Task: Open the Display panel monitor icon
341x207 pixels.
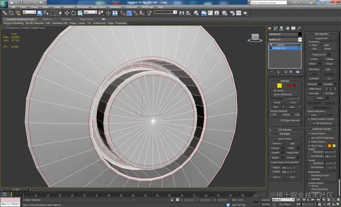Action: click(x=294, y=28)
